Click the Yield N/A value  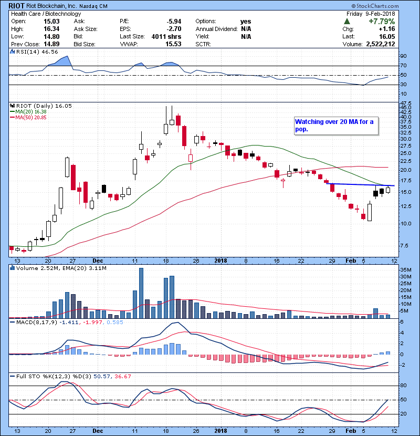click(246, 36)
